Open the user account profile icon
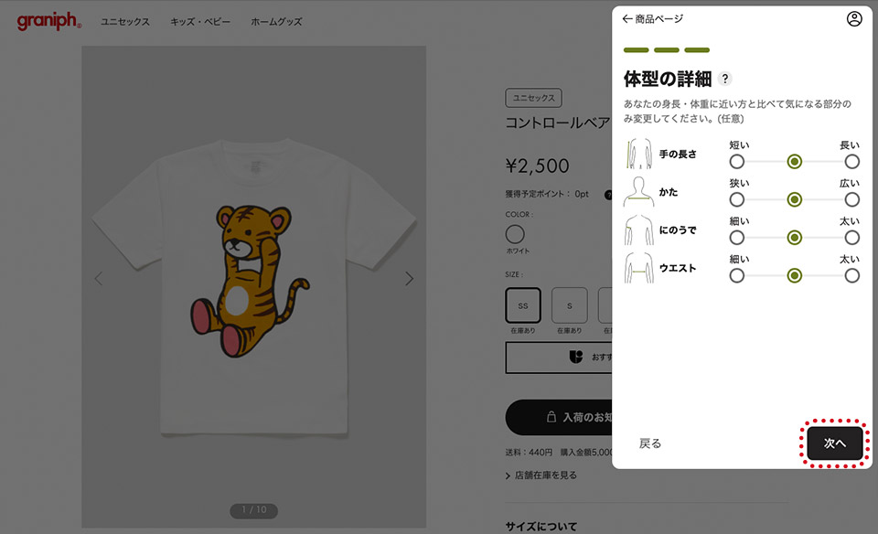 click(854, 19)
